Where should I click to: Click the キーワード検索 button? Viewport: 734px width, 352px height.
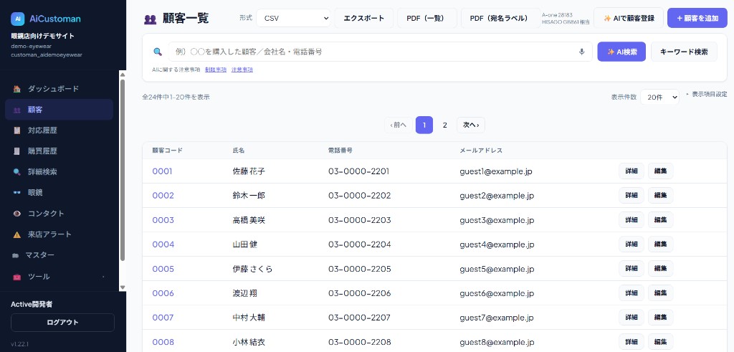(x=684, y=52)
